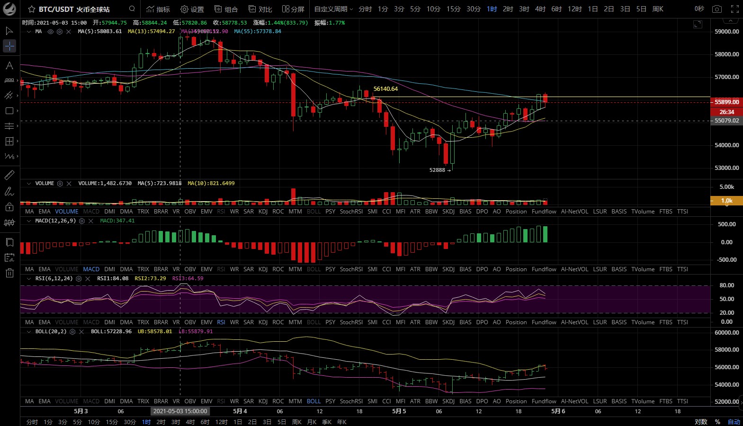
Task: Select StochRSI in the MACD pane indicator row
Action: pos(351,269)
